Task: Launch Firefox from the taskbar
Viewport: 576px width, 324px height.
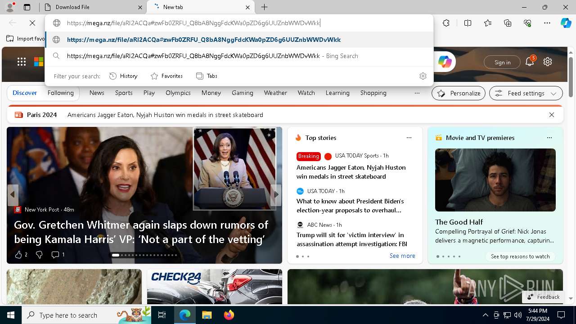Action: pos(229,315)
